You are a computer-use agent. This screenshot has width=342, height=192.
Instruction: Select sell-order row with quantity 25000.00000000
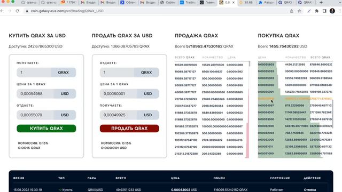click(x=209, y=92)
